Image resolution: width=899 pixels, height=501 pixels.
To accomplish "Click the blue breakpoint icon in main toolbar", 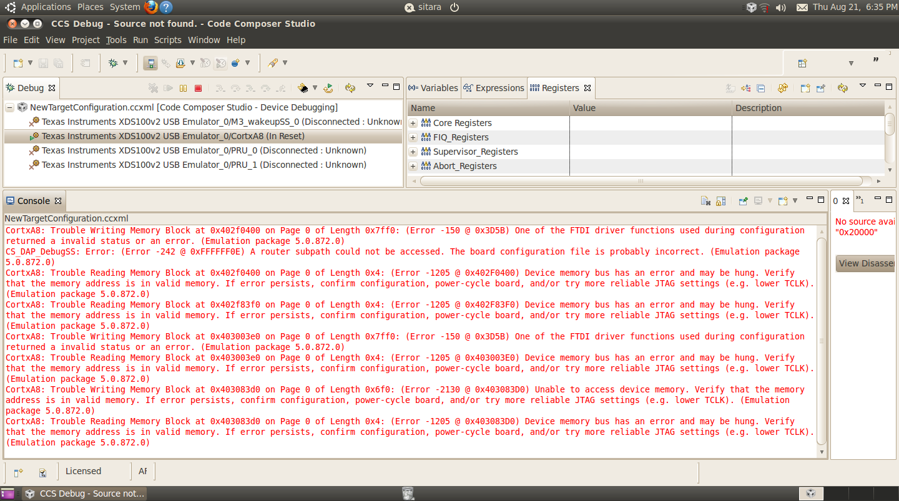I will tap(235, 63).
